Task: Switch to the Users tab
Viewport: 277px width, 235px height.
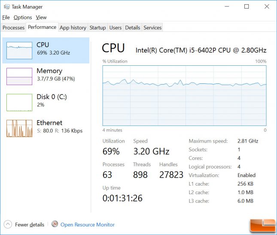Action: [116, 27]
